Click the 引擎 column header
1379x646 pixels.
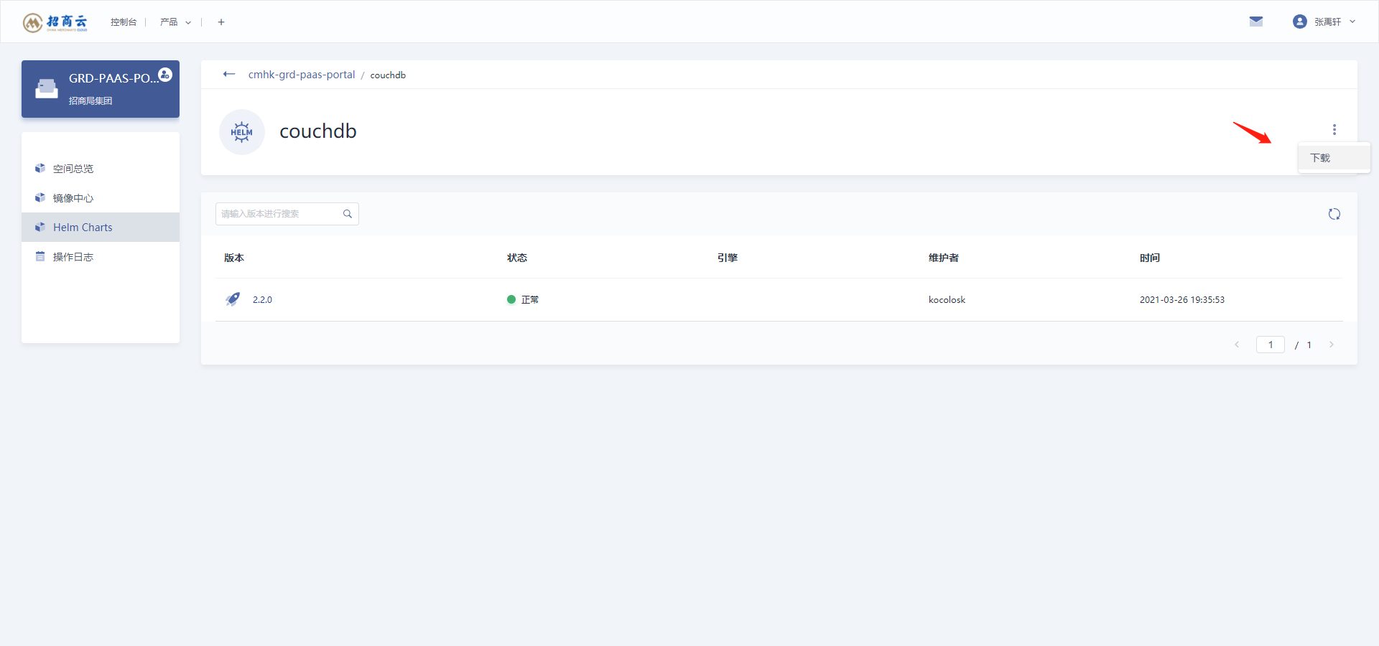[728, 258]
